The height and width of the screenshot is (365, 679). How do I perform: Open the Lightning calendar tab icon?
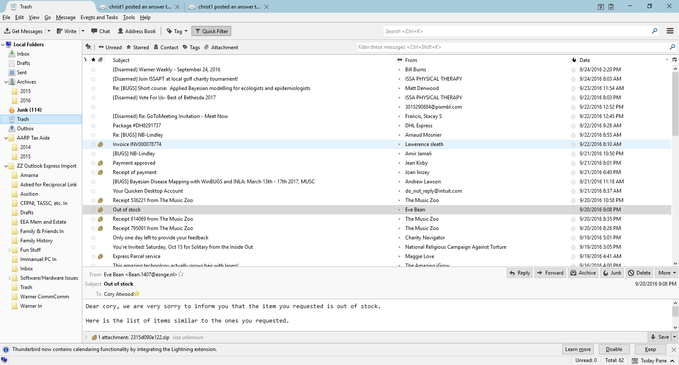pos(600,7)
